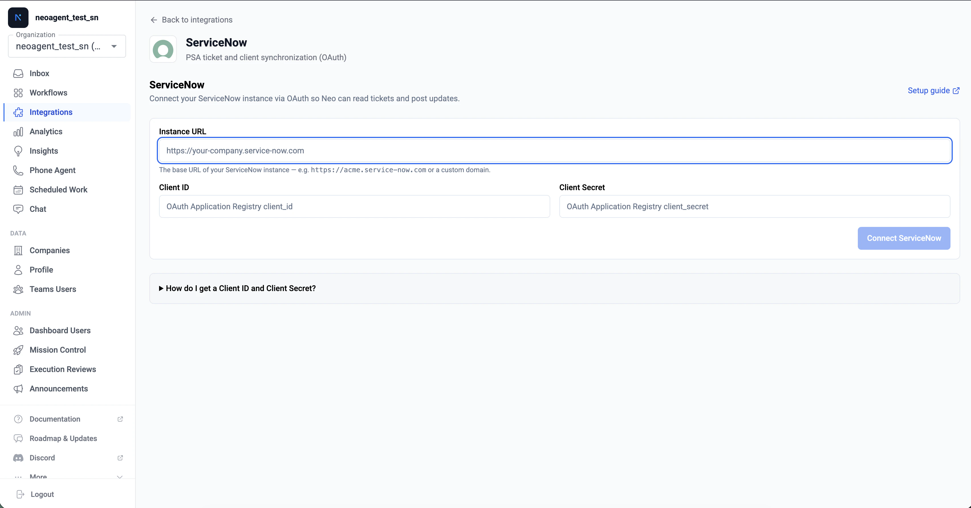The height and width of the screenshot is (508, 971).
Task: Click the Chat bubble icon
Action: (18, 209)
